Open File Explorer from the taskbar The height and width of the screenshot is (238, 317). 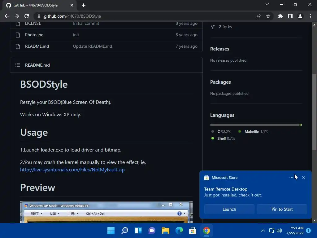click(166, 231)
